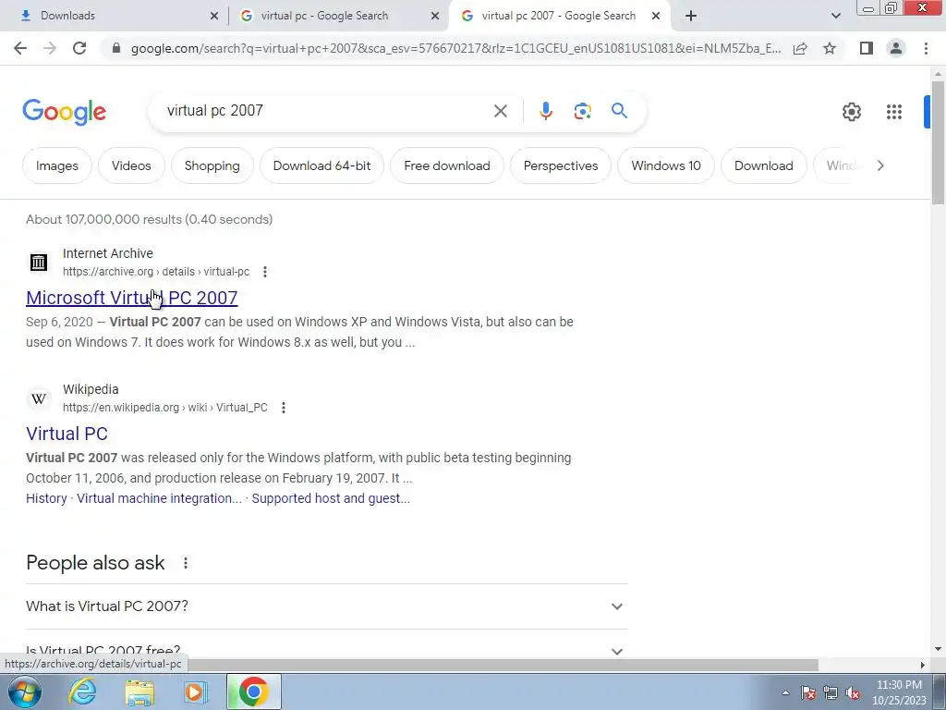The image size is (946, 710).
Task: Open People also ask options dots
Action: click(x=185, y=563)
